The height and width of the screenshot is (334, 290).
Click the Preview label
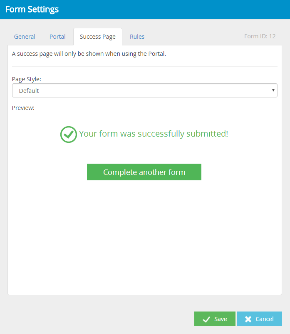(x=23, y=108)
